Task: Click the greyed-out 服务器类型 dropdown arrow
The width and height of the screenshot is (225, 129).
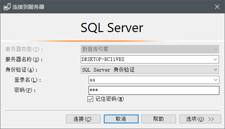Action: (215, 49)
